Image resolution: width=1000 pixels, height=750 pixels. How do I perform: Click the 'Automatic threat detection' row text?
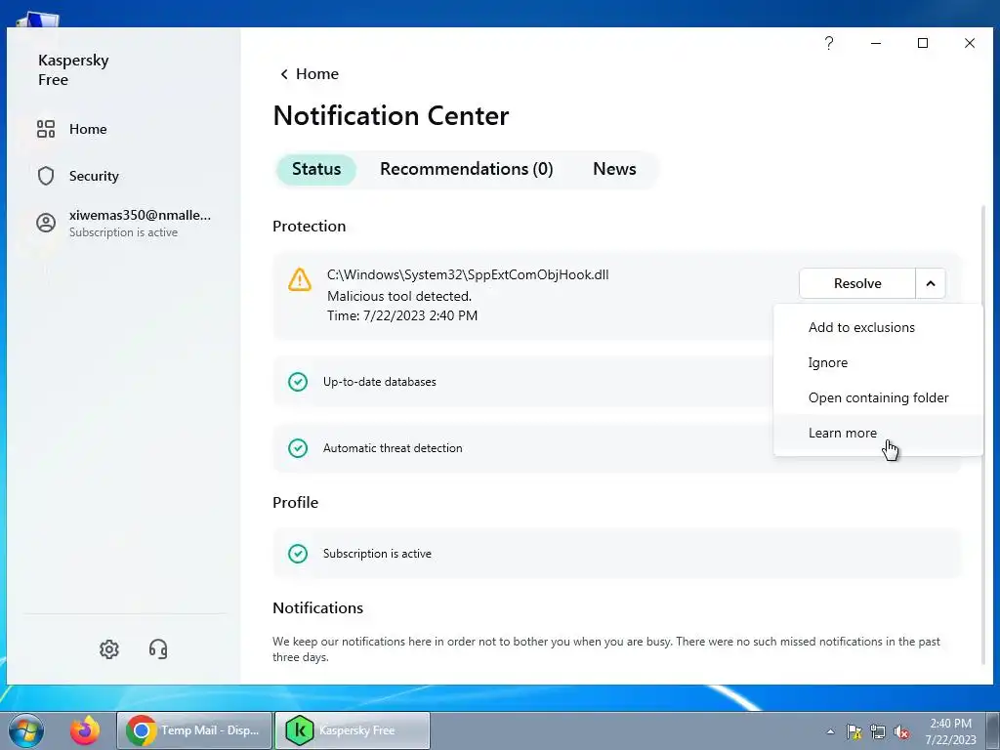click(393, 447)
